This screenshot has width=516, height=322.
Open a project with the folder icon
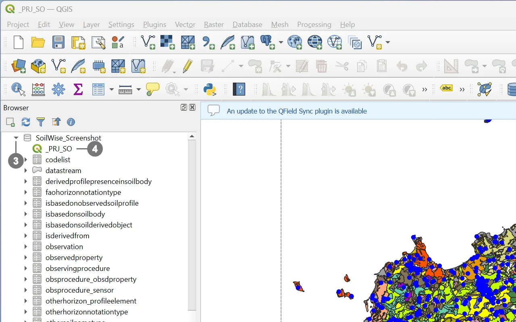pyautogui.click(x=38, y=42)
